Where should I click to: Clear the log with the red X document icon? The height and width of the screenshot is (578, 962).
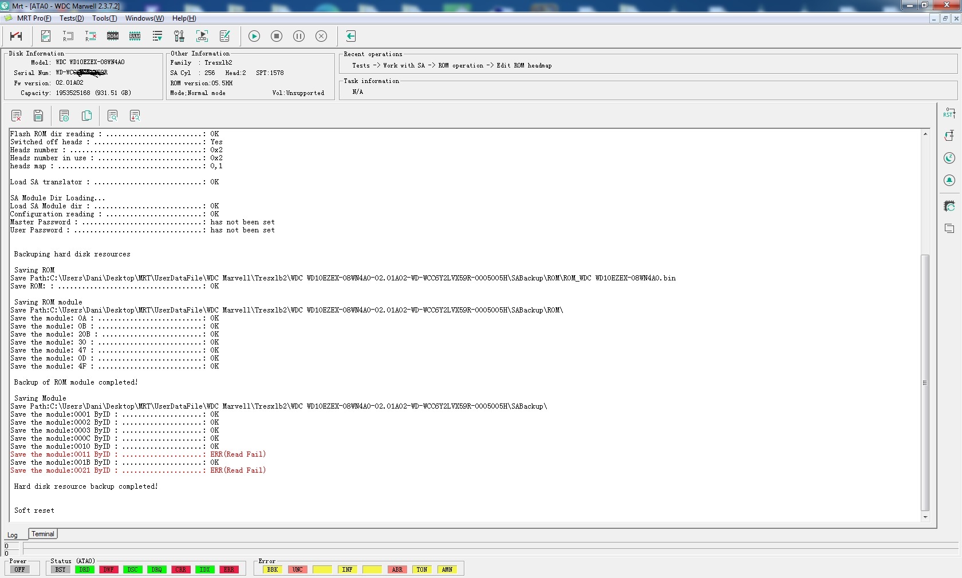tap(17, 116)
